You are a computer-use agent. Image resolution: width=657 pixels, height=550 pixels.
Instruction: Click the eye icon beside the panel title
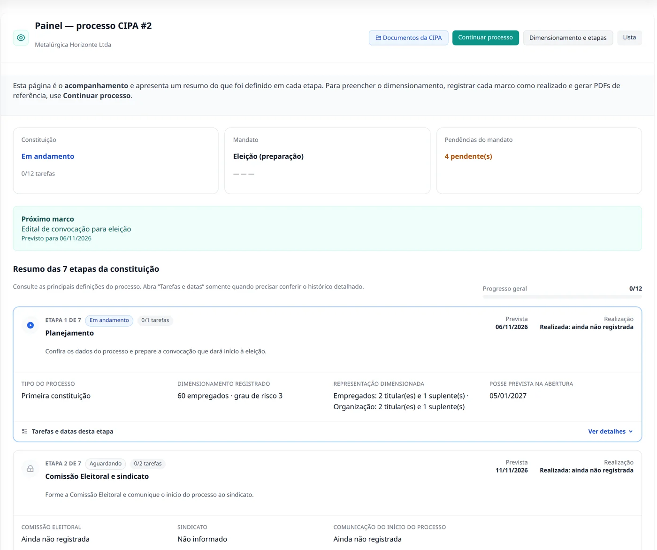pyautogui.click(x=21, y=38)
